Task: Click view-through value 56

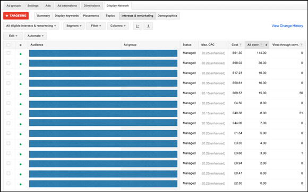Action: [x=301, y=93]
